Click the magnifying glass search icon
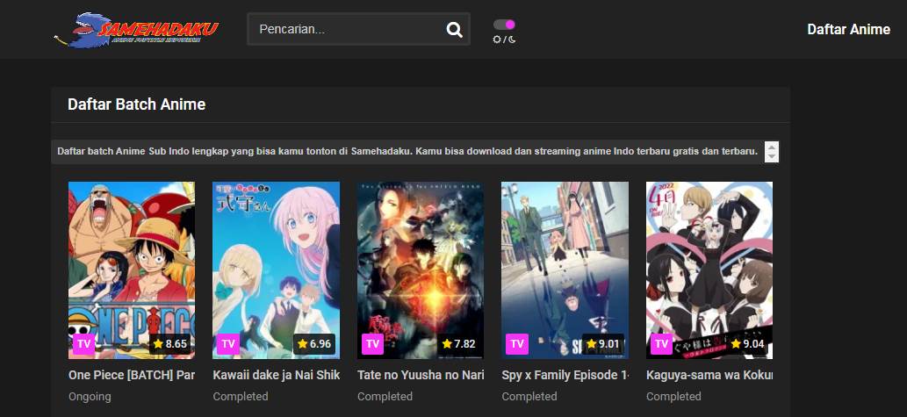Image resolution: width=907 pixels, height=417 pixels. pos(455,30)
